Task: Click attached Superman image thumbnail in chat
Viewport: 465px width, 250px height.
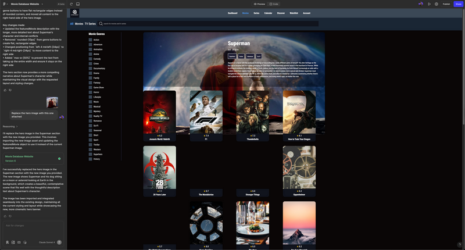Action: [52, 102]
